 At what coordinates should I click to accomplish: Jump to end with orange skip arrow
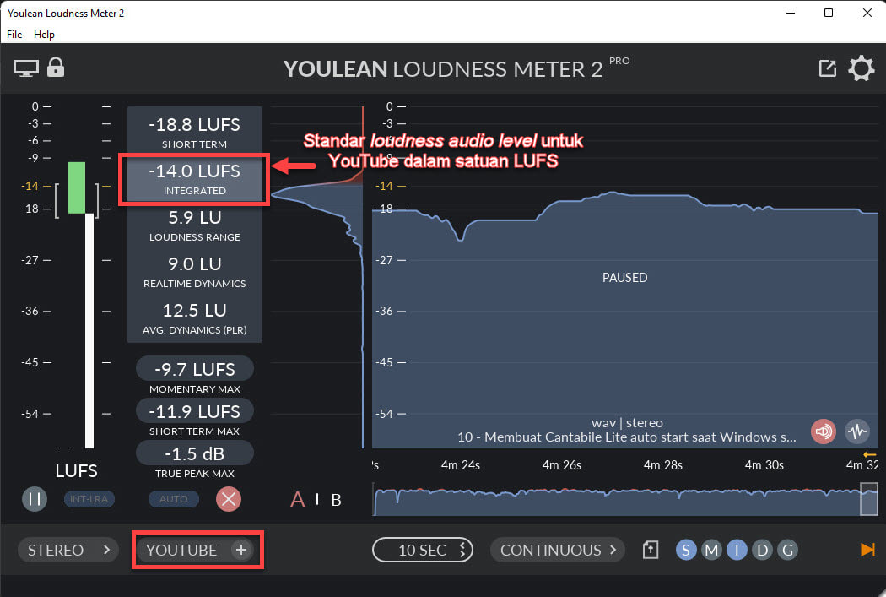(867, 550)
